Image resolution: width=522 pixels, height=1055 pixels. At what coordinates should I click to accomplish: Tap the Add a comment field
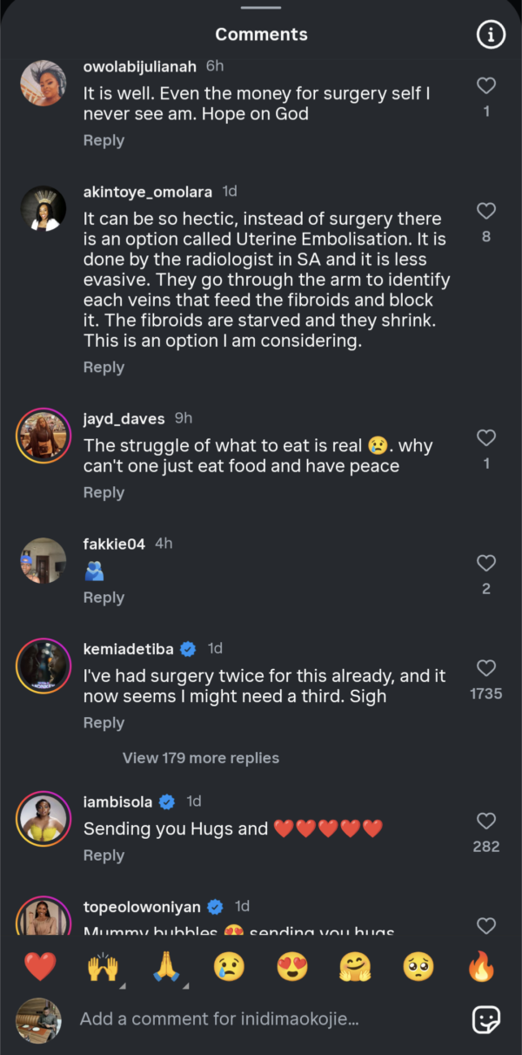point(261,1018)
